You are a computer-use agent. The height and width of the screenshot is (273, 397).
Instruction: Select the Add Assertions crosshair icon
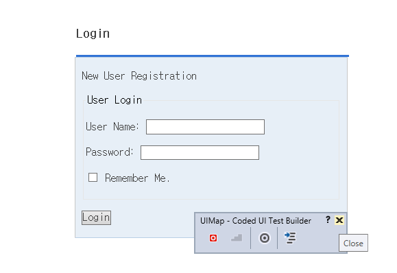click(265, 238)
